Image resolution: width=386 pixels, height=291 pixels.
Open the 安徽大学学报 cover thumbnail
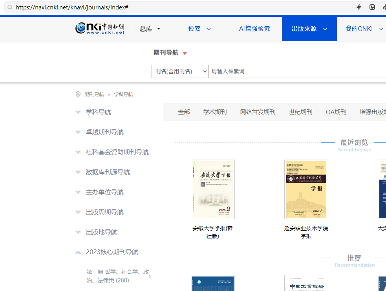point(213,189)
